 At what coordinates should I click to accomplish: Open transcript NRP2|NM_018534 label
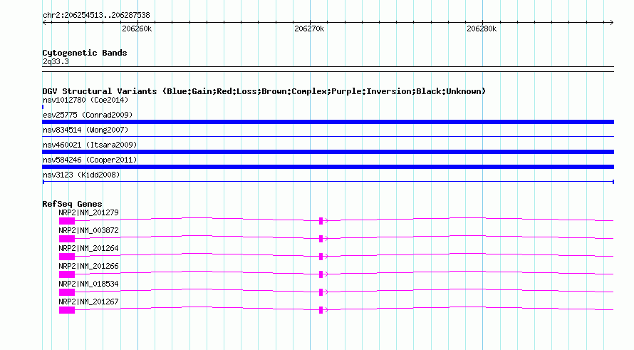(x=88, y=284)
